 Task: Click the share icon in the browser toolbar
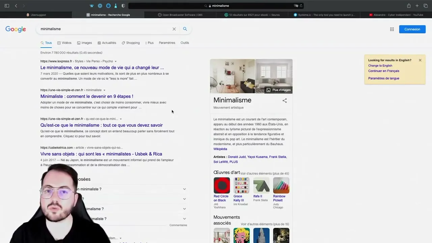408,6
